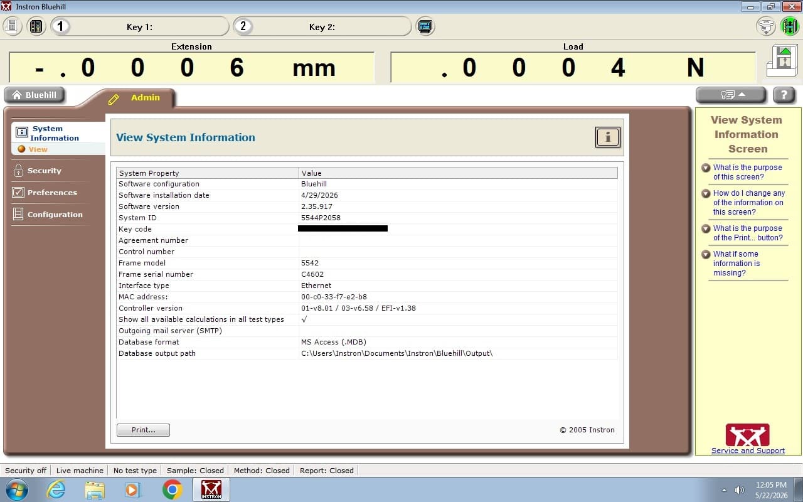803x502 pixels.
Task: Click the Frame serial number C4602
Action: tap(313, 274)
